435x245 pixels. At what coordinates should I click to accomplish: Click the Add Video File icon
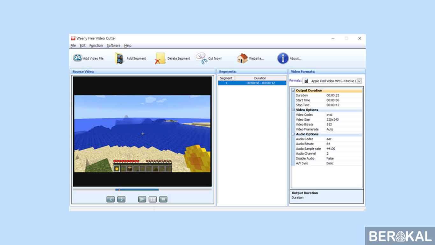(x=77, y=58)
